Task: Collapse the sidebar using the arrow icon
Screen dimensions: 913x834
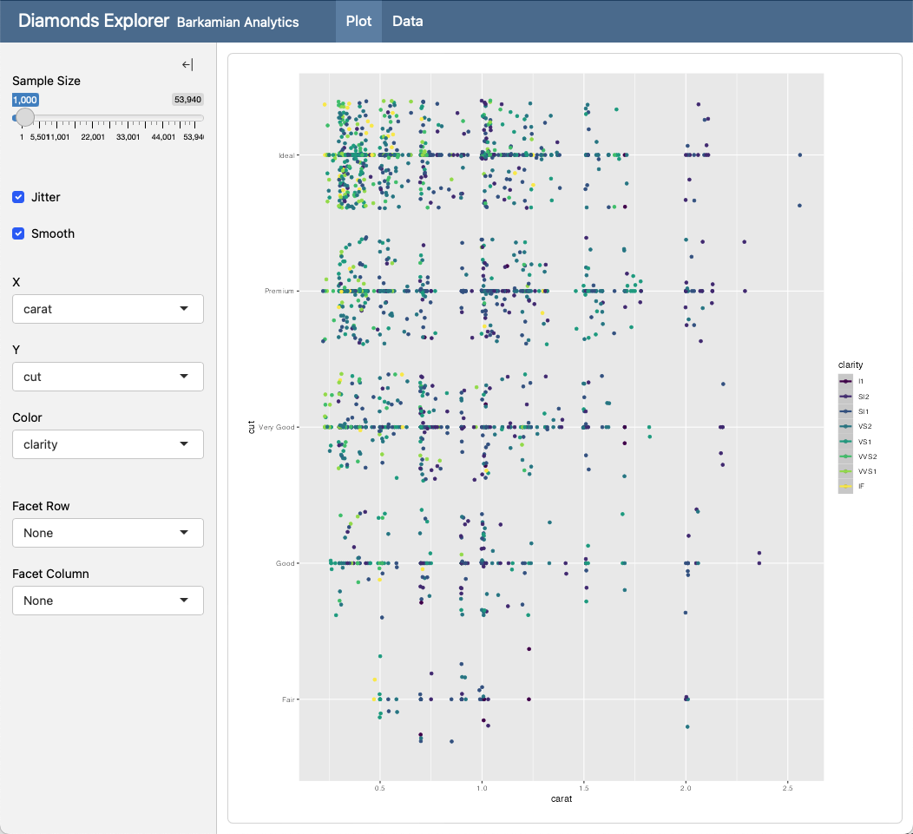Action: (187, 64)
